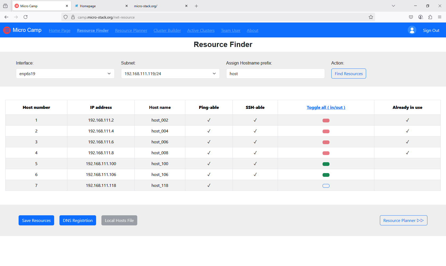Click the Local Hosts File button
Screen dimensions: 446x266
(x=119, y=220)
